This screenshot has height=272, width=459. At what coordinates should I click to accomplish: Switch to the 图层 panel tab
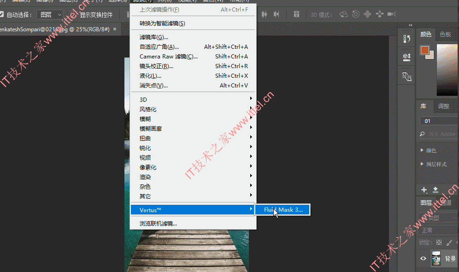point(426,203)
